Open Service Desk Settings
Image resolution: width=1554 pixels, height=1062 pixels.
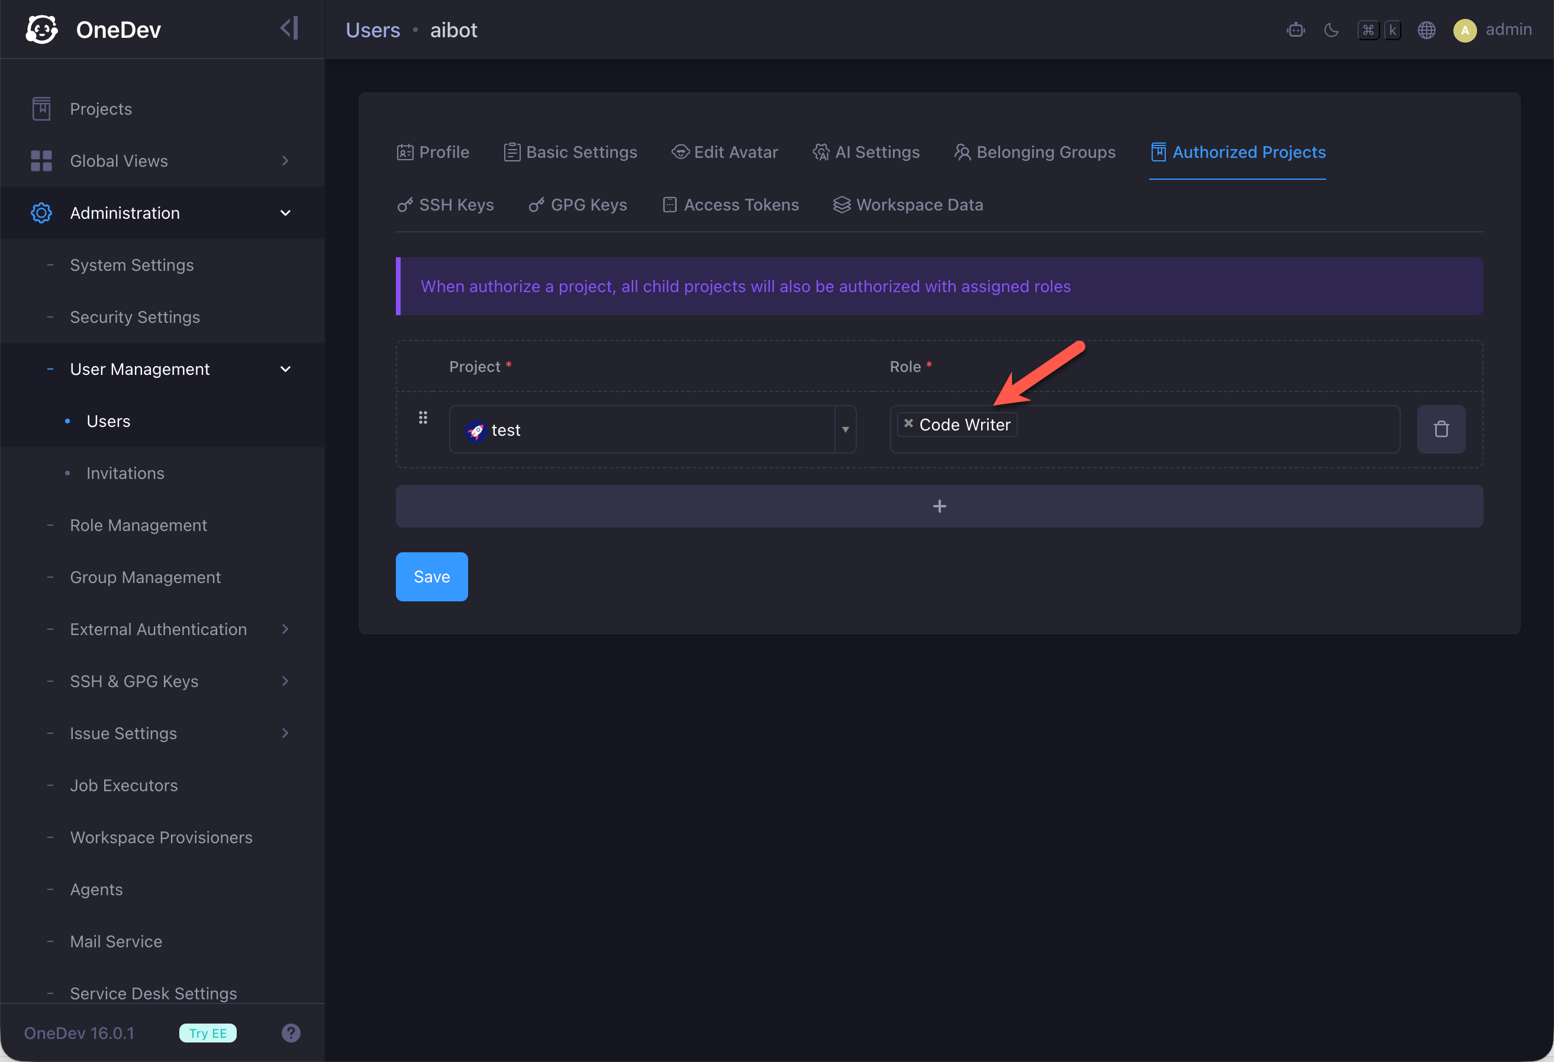click(x=153, y=993)
